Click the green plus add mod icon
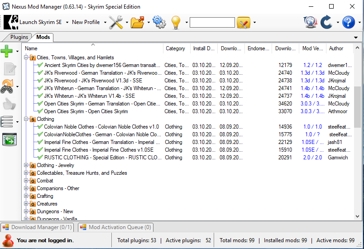Viewport: 364px width, 249px height. pyautogui.click(x=7, y=51)
